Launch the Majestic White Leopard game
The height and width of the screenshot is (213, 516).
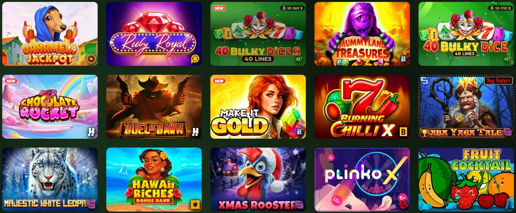(x=50, y=180)
